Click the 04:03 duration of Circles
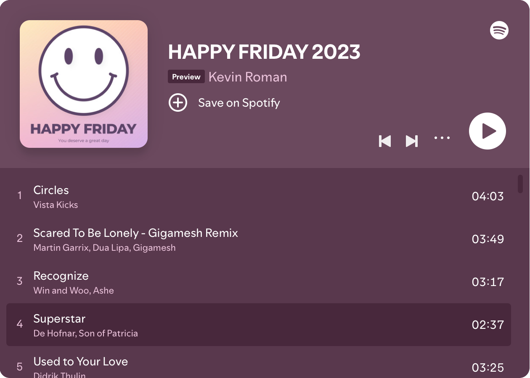 pos(488,196)
